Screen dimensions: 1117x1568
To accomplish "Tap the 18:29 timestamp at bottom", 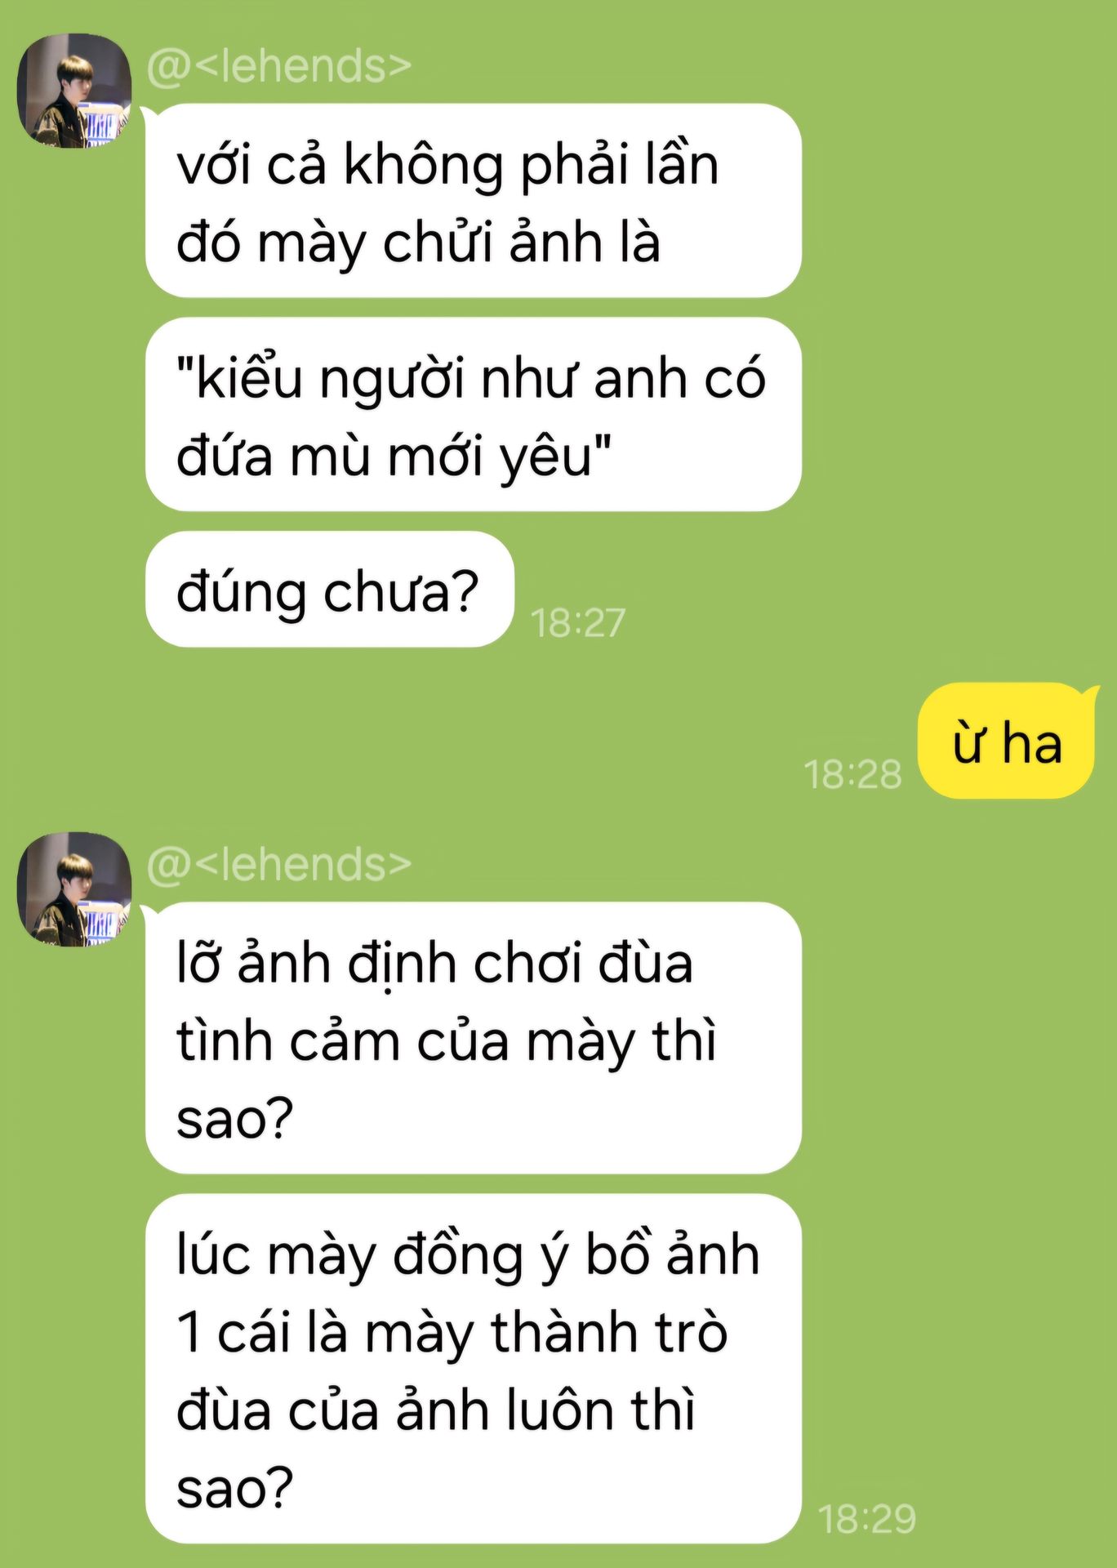I will (x=867, y=1519).
